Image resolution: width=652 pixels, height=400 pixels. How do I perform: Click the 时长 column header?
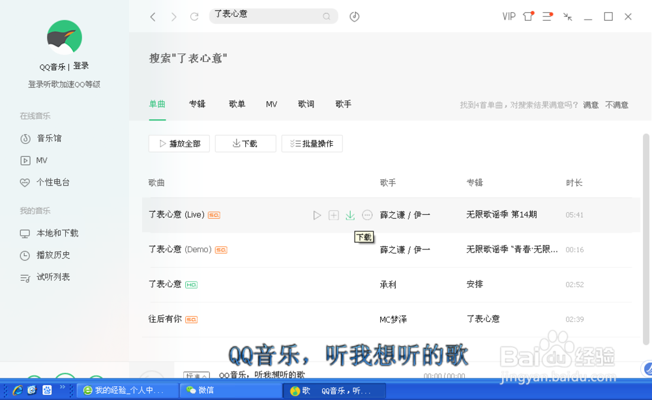(574, 183)
